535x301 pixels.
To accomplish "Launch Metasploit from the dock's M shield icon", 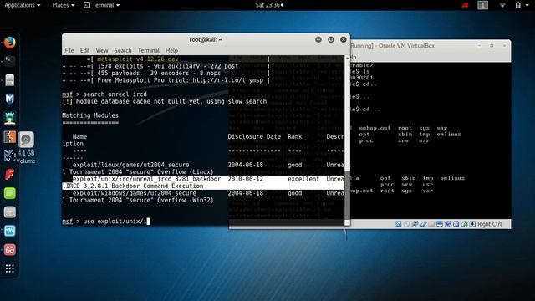I will click(9, 99).
